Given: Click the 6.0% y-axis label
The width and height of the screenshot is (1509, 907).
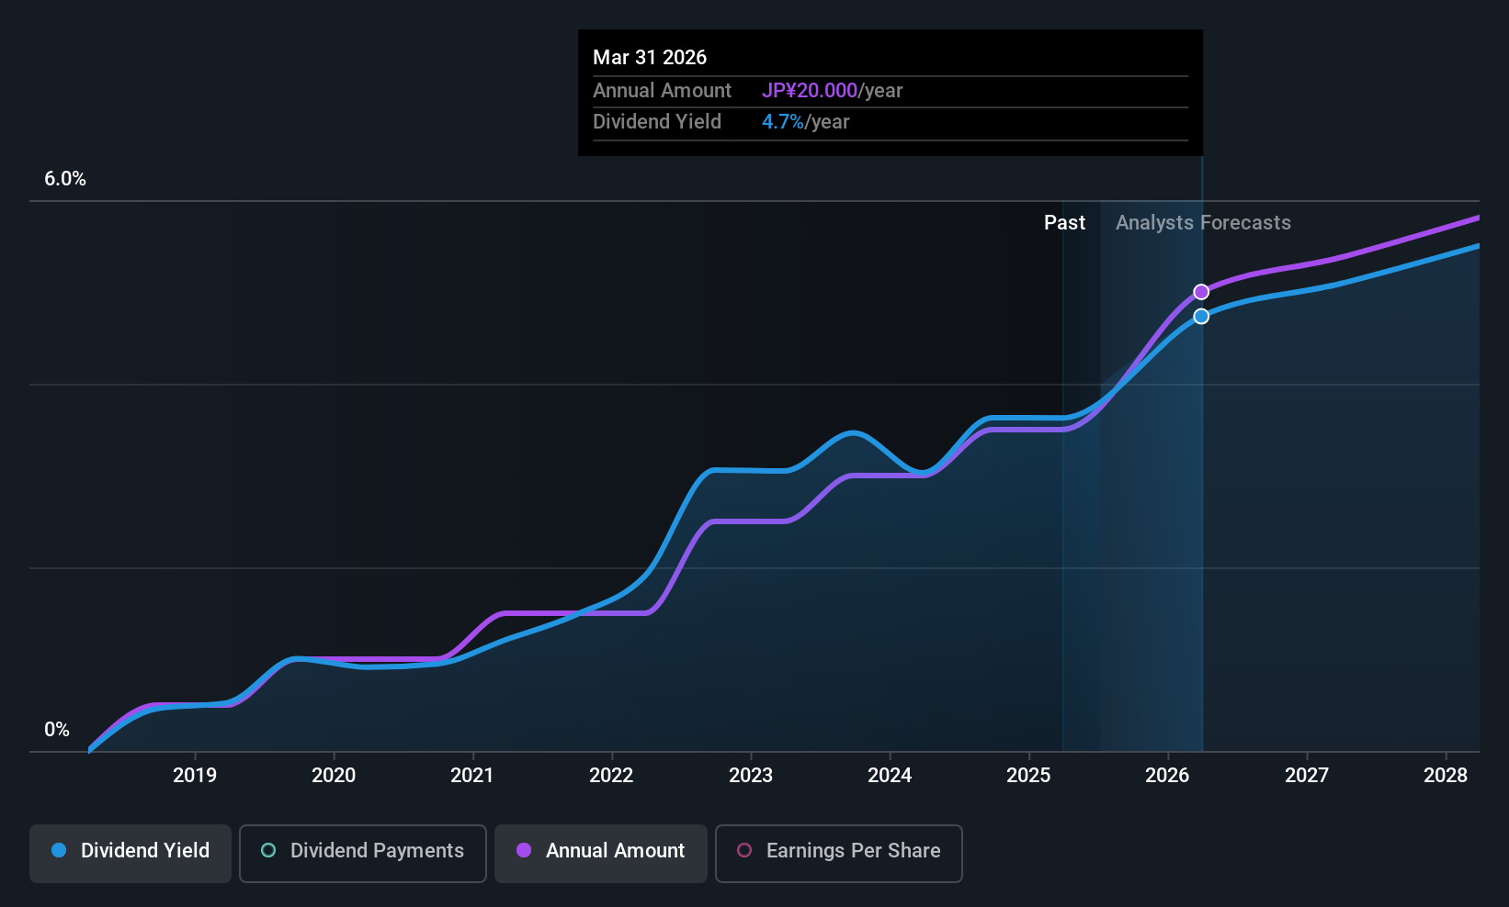Looking at the screenshot, I should [x=65, y=179].
